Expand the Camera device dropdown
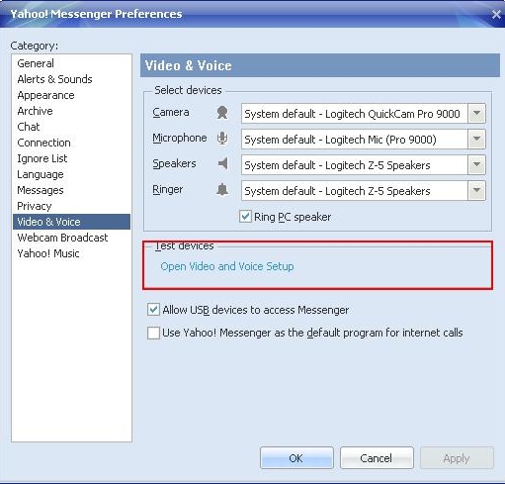This screenshot has height=484, width=505. pos(476,114)
